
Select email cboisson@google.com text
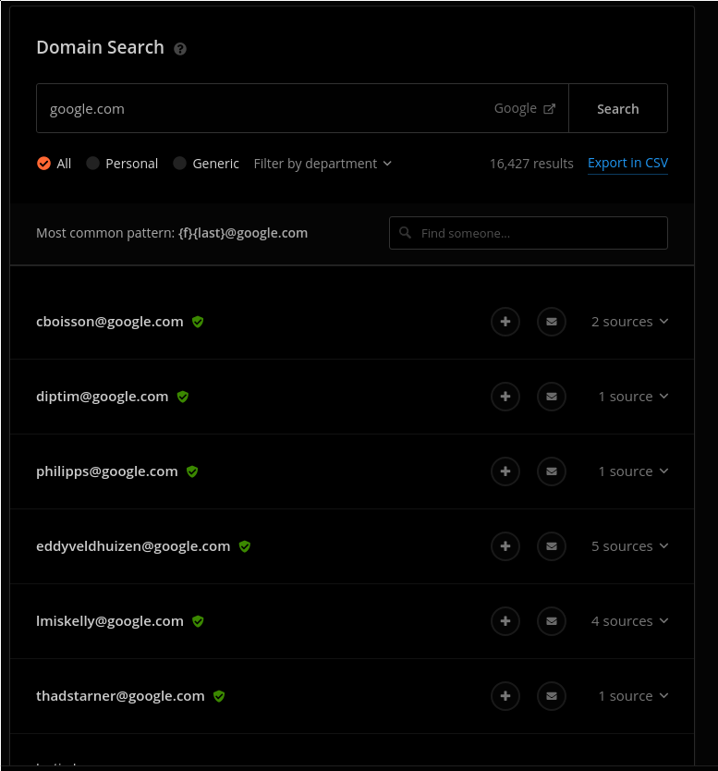coord(110,322)
